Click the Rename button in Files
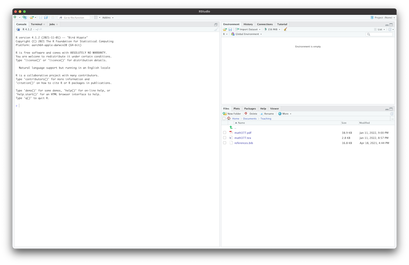Image resolution: width=409 pixels, height=265 pixels. [x=267, y=114]
